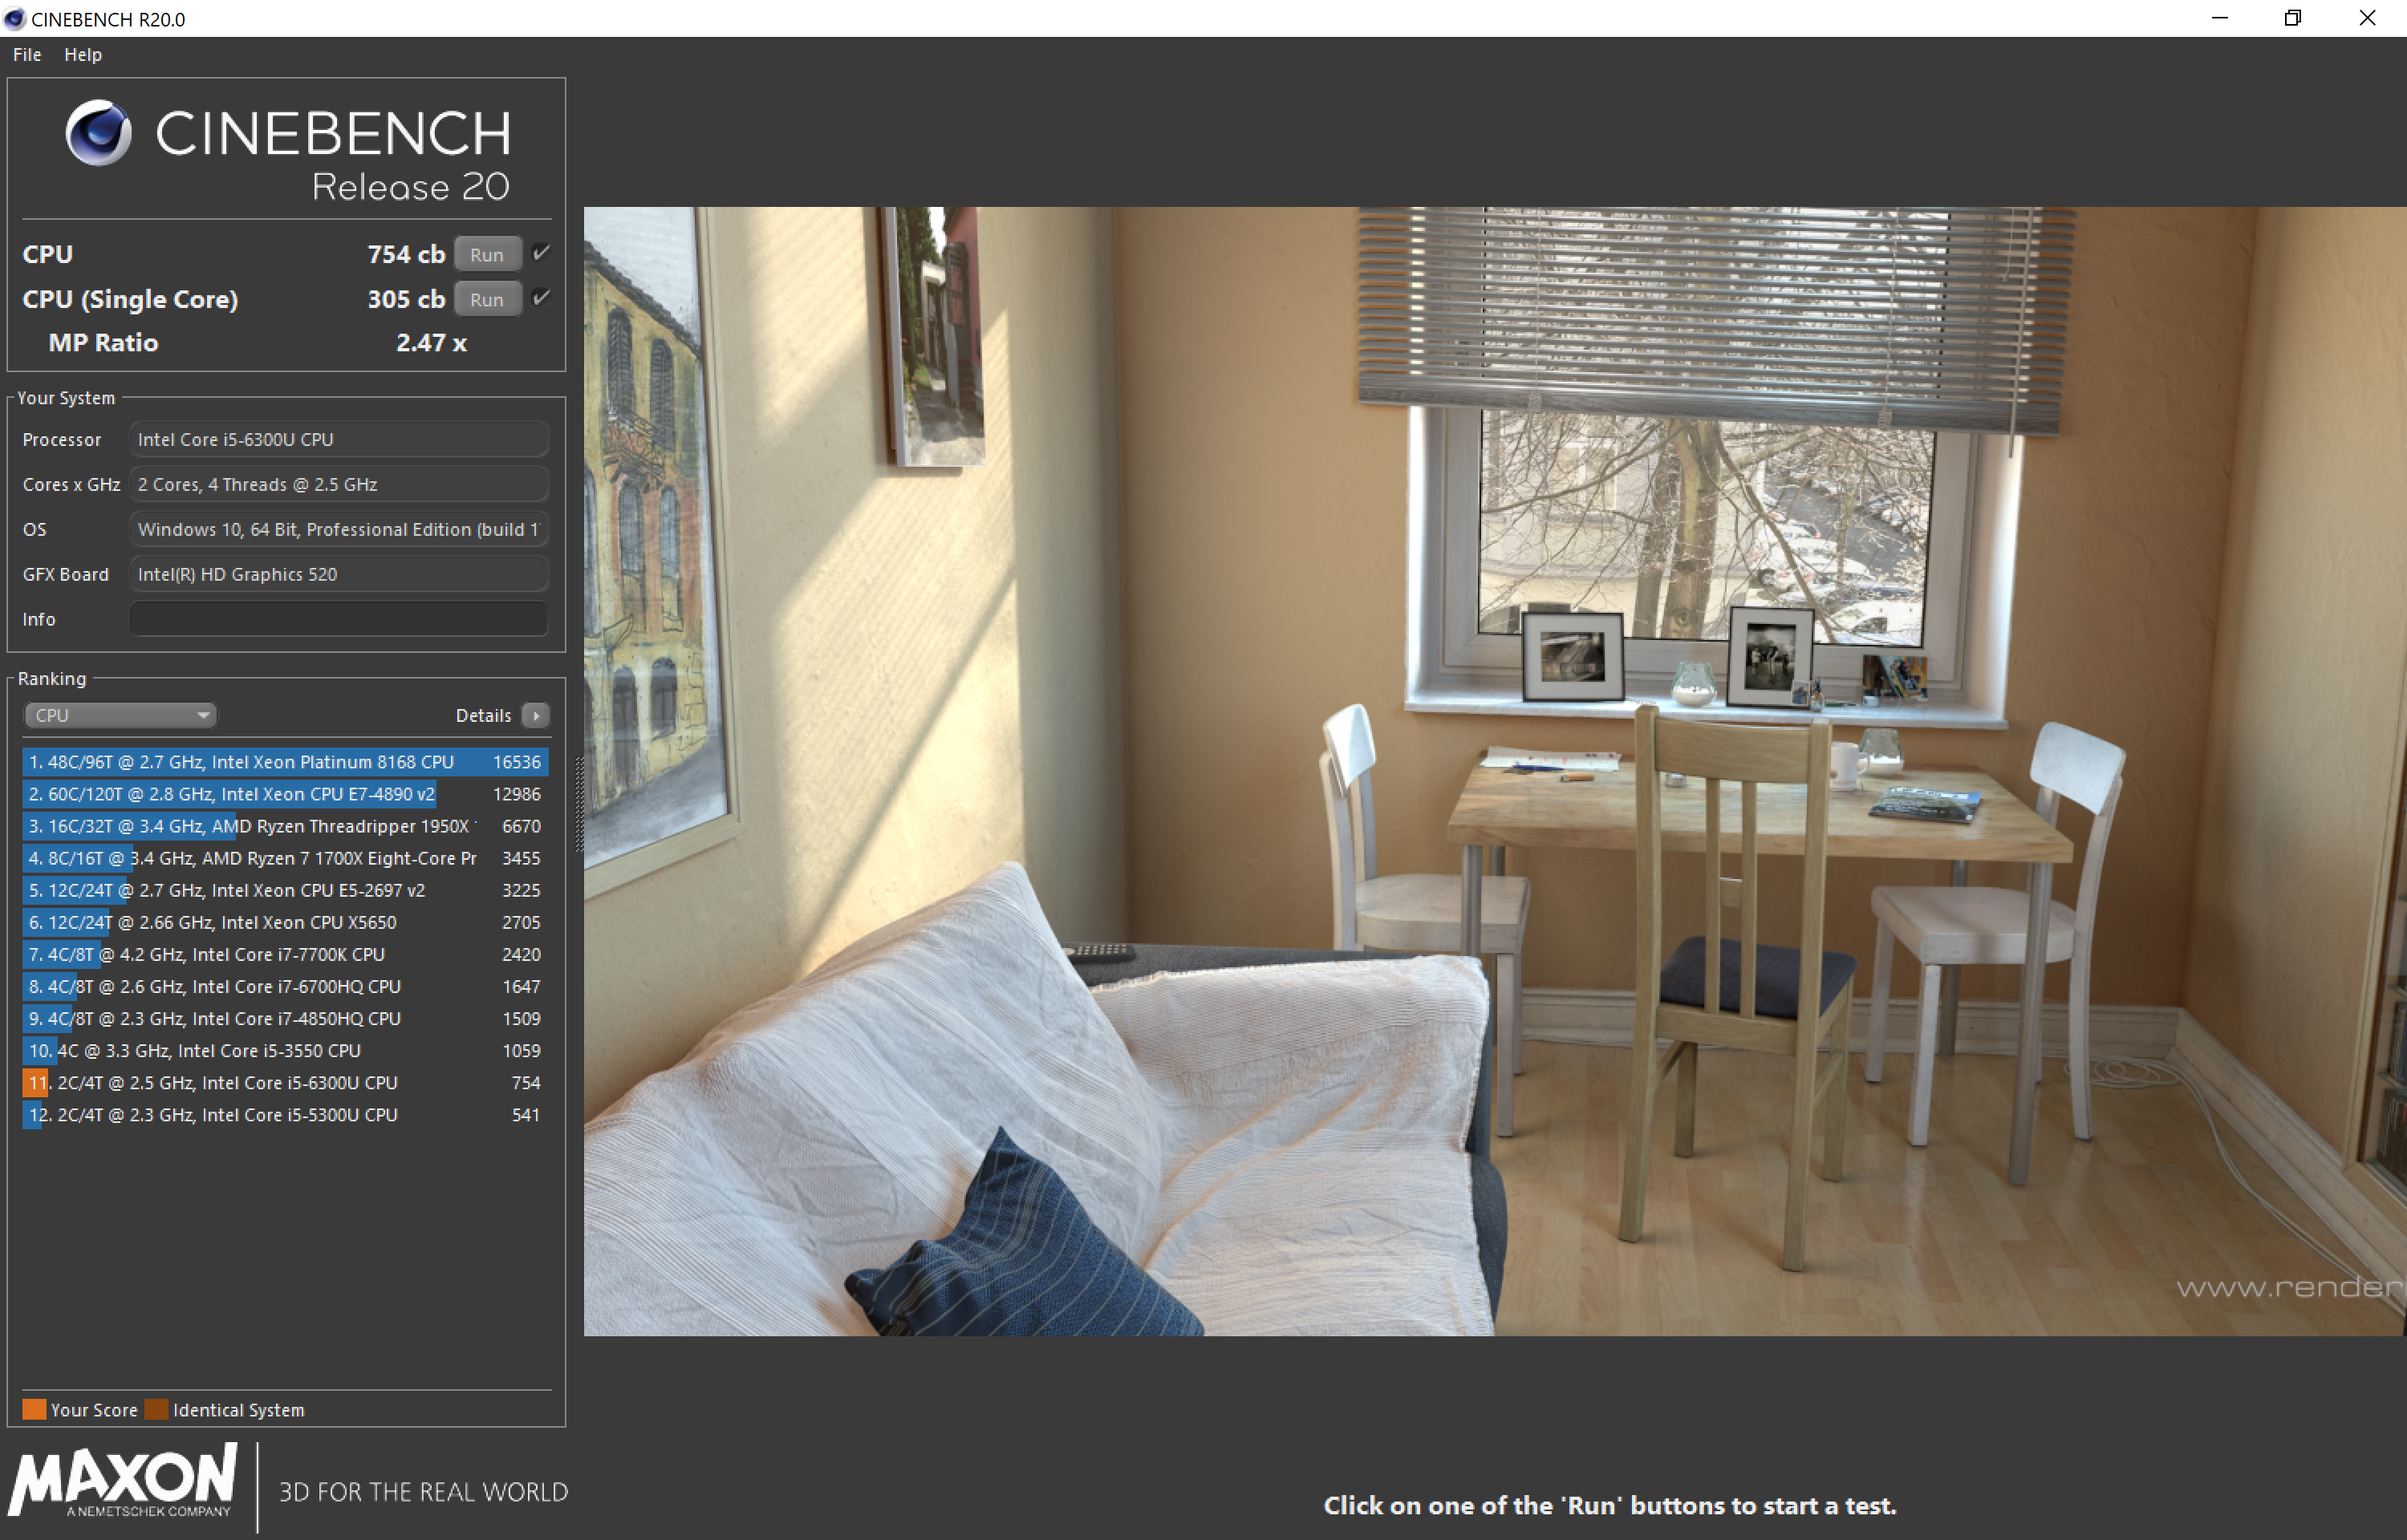Screen dimensions: 2407x1540
Task: Open the CPU ranking dropdown
Action: pos(120,715)
